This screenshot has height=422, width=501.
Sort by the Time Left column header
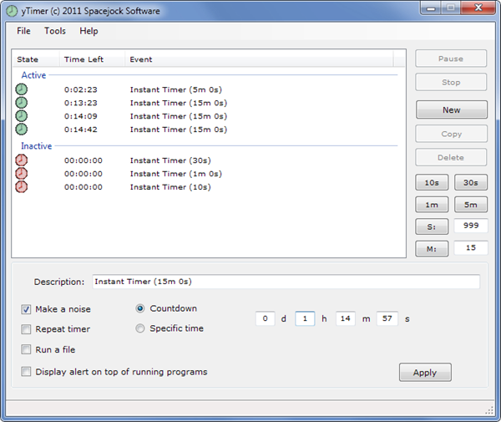click(92, 59)
